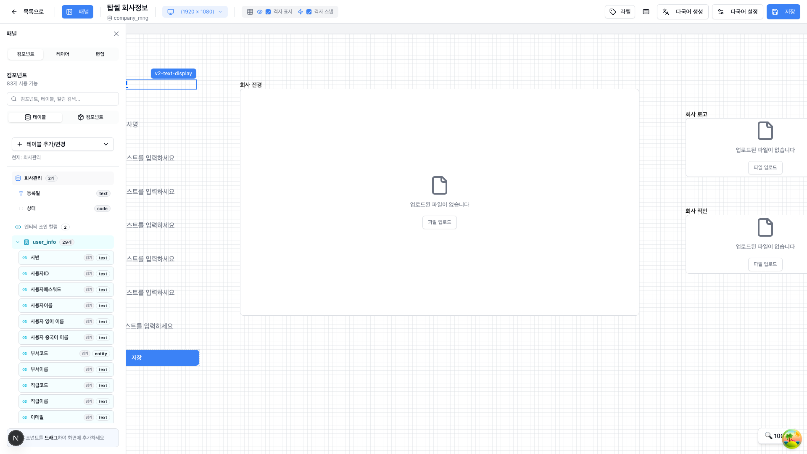Toggle 격자 스냅 checkbox
Image resolution: width=807 pixels, height=454 pixels.
click(x=309, y=12)
